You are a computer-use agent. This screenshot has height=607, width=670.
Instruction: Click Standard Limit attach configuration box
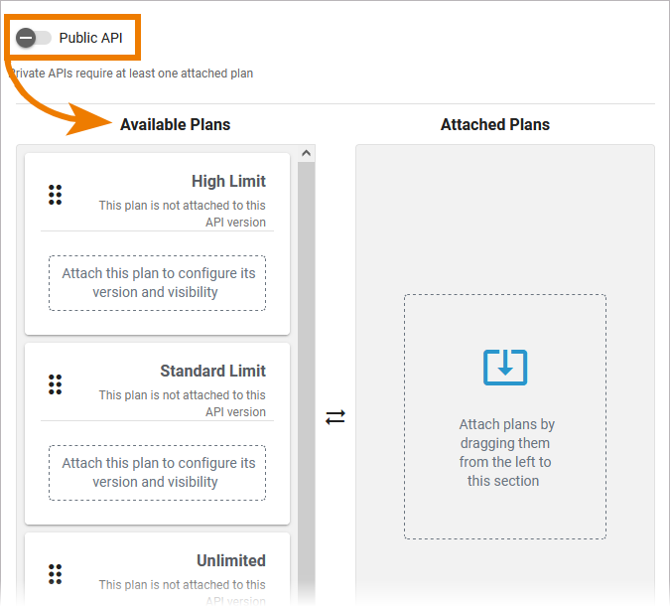point(158,473)
